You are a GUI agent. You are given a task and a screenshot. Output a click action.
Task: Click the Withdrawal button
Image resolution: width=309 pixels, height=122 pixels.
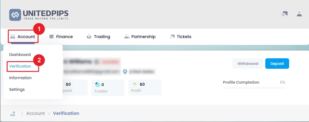click(x=248, y=64)
